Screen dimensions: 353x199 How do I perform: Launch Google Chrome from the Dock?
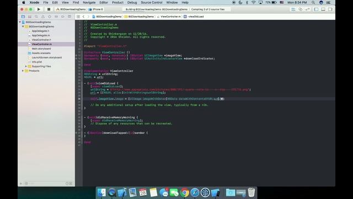[x=184, y=193]
